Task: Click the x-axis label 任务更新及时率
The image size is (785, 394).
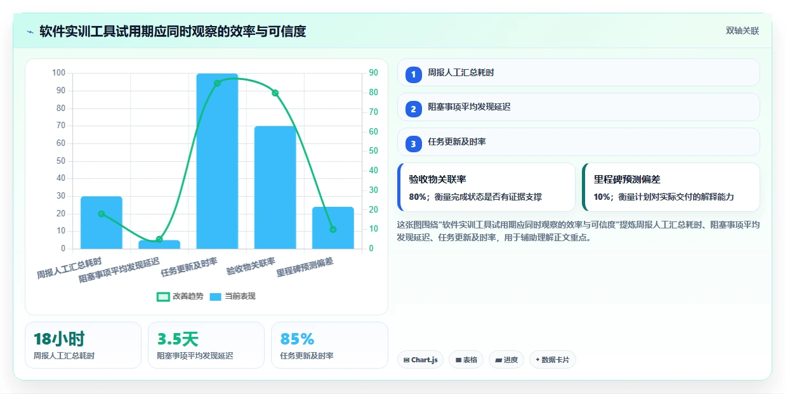Action: [189, 268]
